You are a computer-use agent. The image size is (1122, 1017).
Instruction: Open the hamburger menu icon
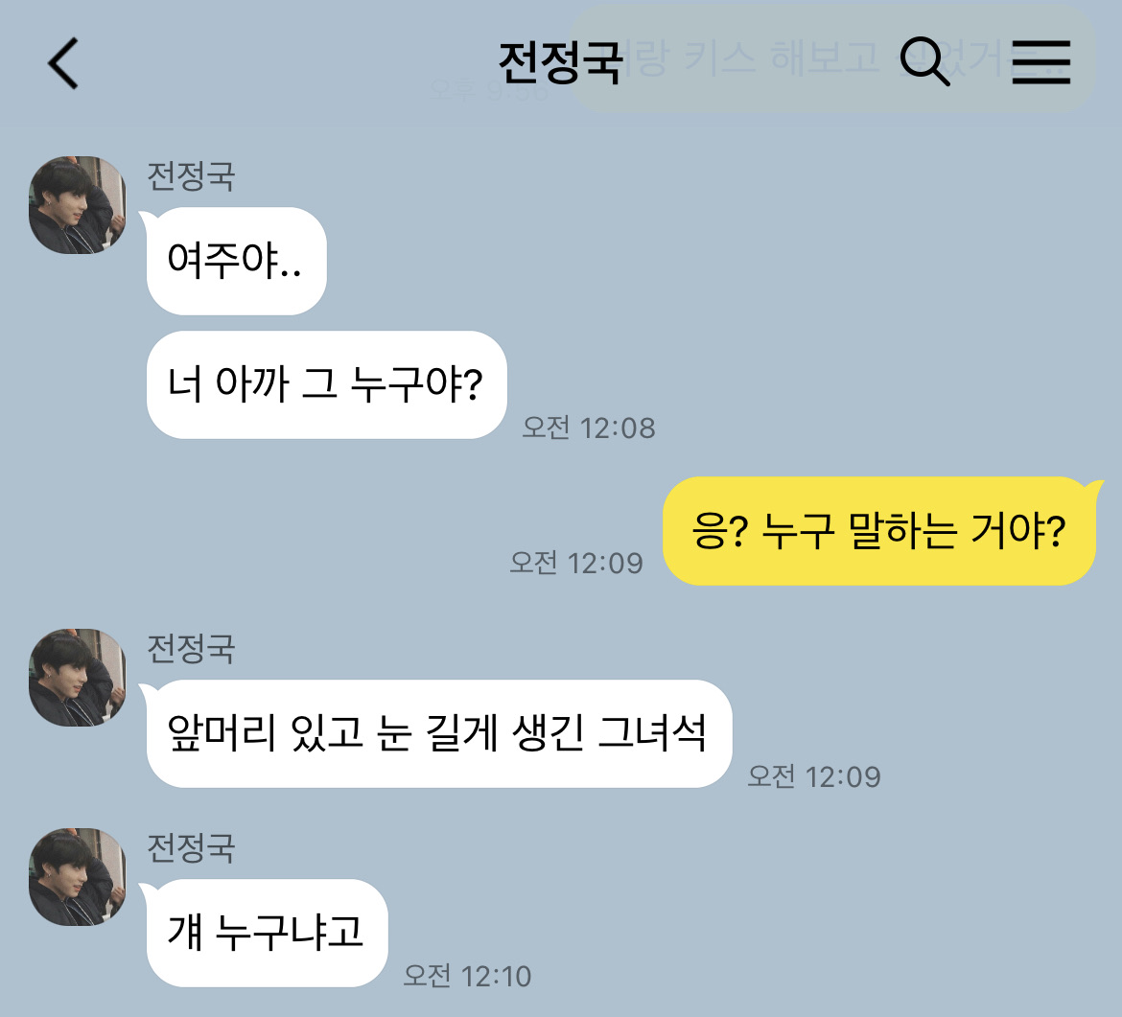[x=1041, y=62]
